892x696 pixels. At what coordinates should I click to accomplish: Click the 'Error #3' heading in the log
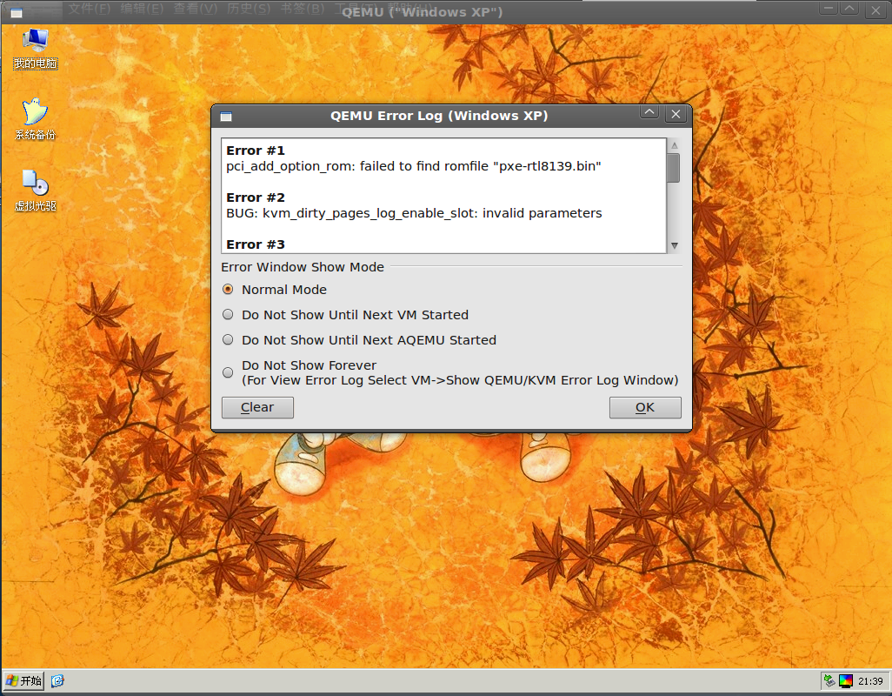(256, 244)
